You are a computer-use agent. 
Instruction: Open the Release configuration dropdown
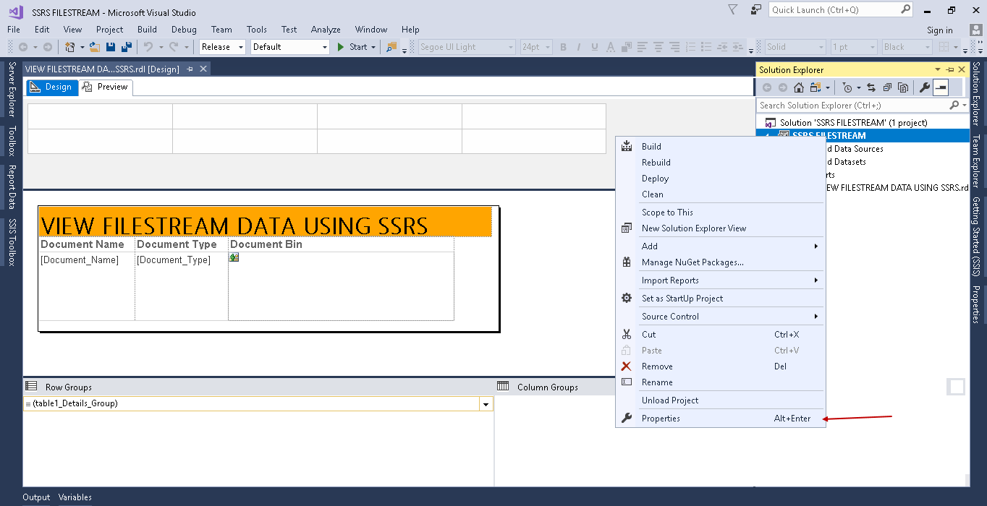241,47
